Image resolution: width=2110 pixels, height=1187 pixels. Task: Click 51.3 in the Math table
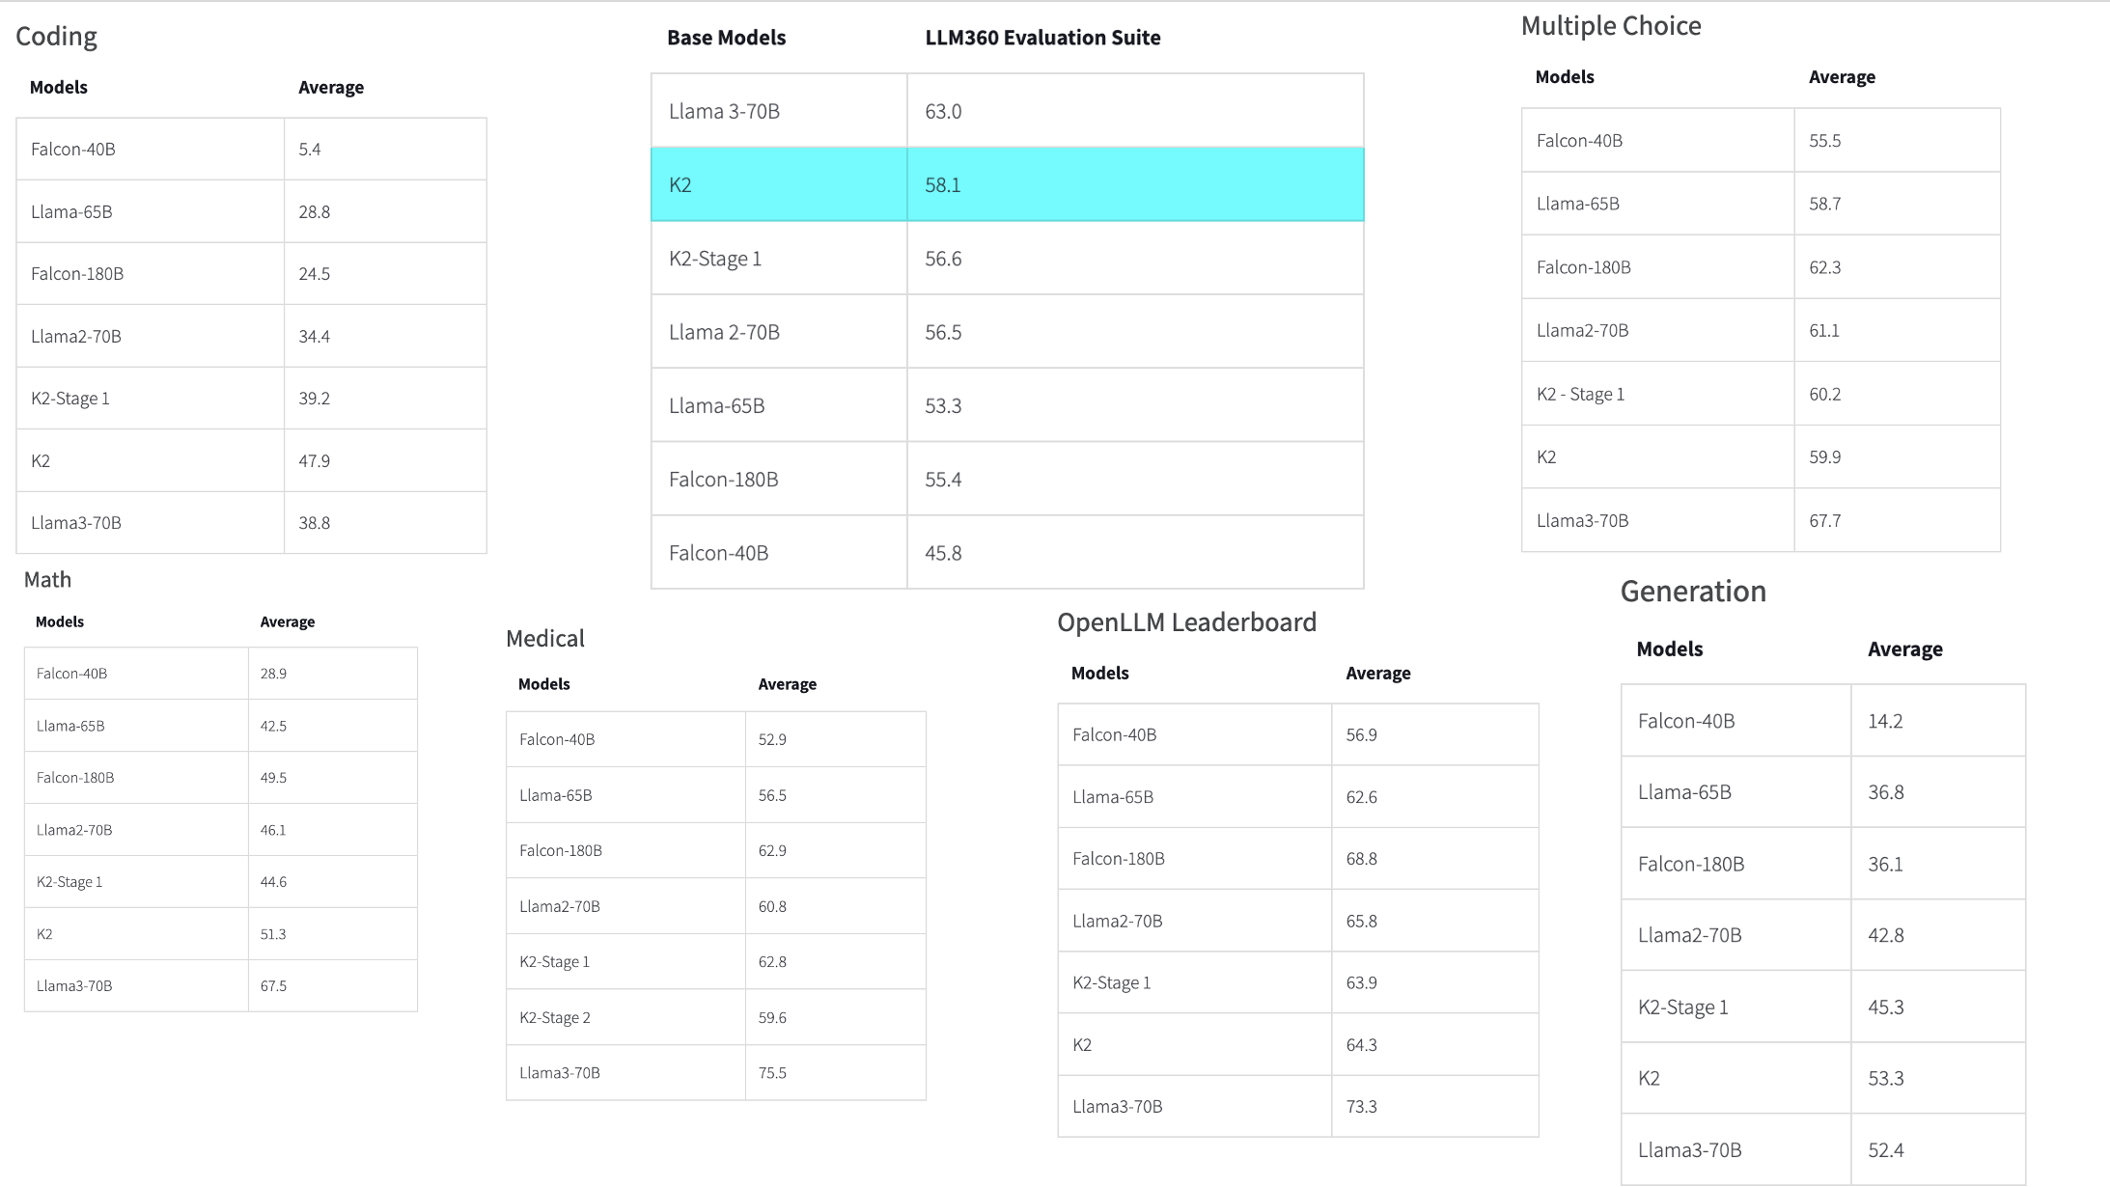pos(273,934)
